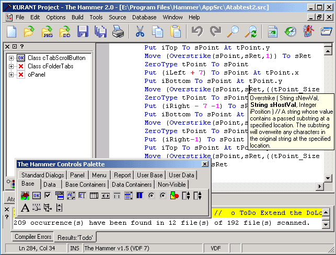Select oPanel item in the tree
Image resolution: width=336 pixels, height=255 pixels.
pos(37,75)
